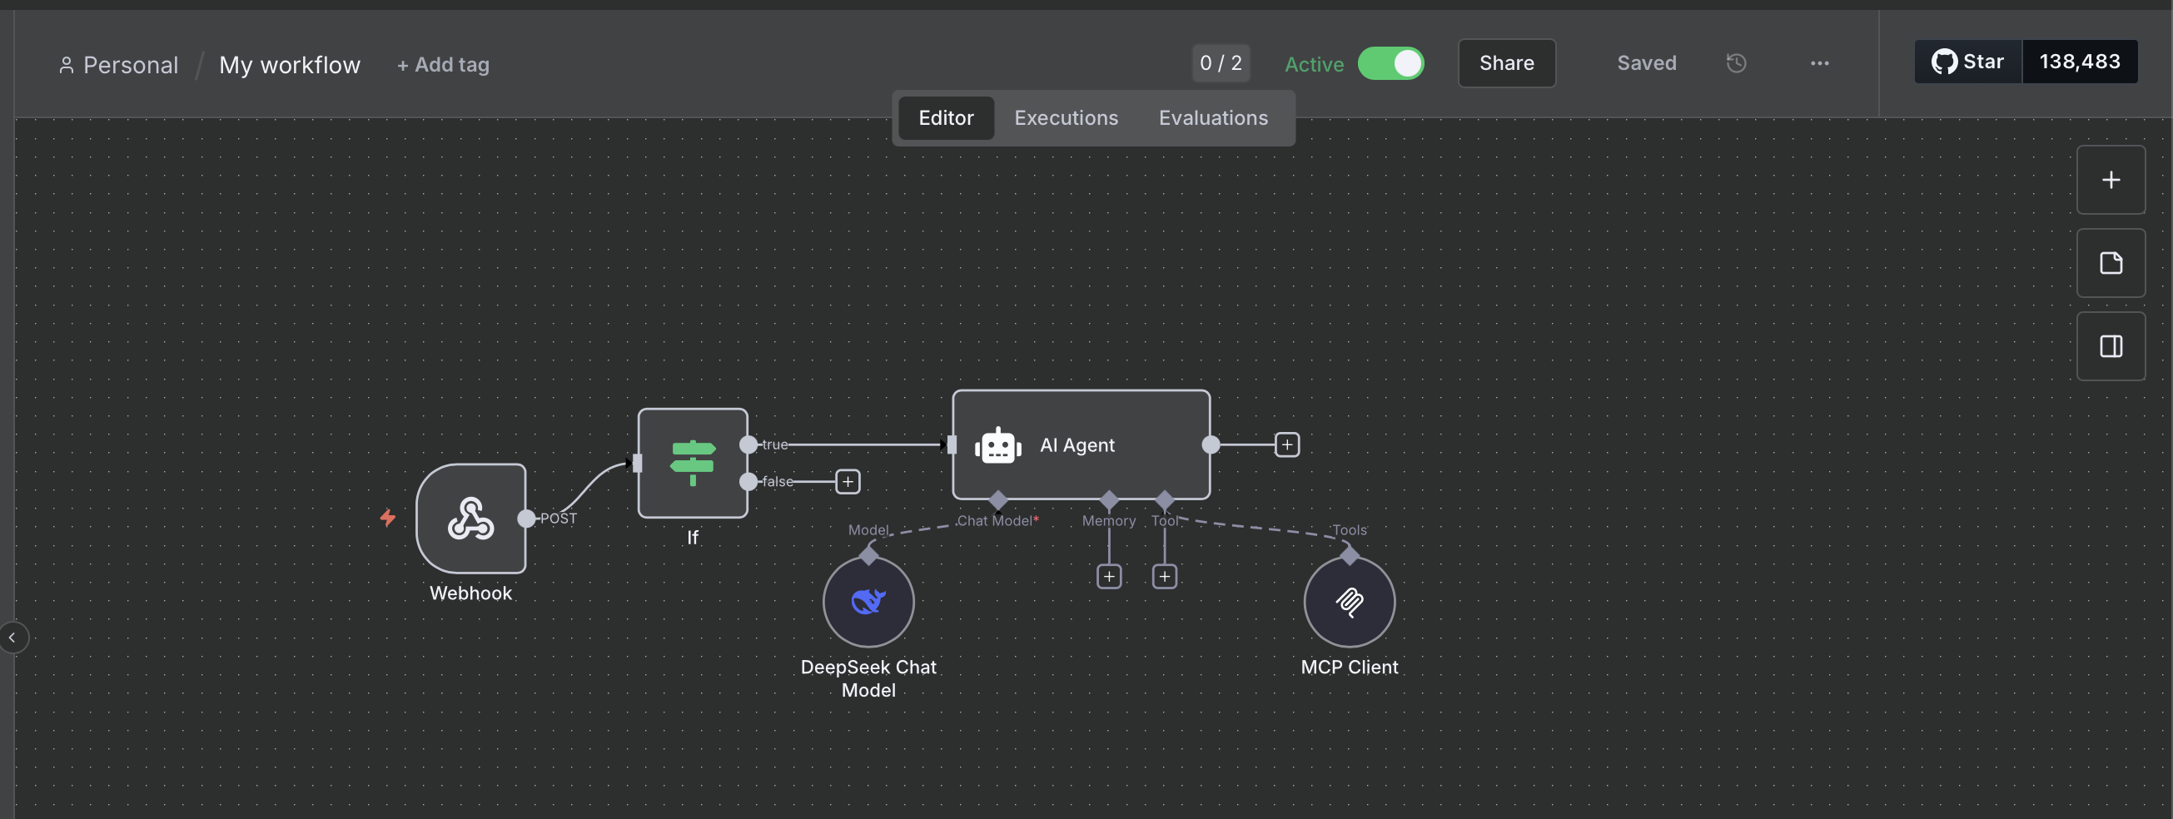
Task: Open the AI Agent node
Action: (x=1081, y=444)
